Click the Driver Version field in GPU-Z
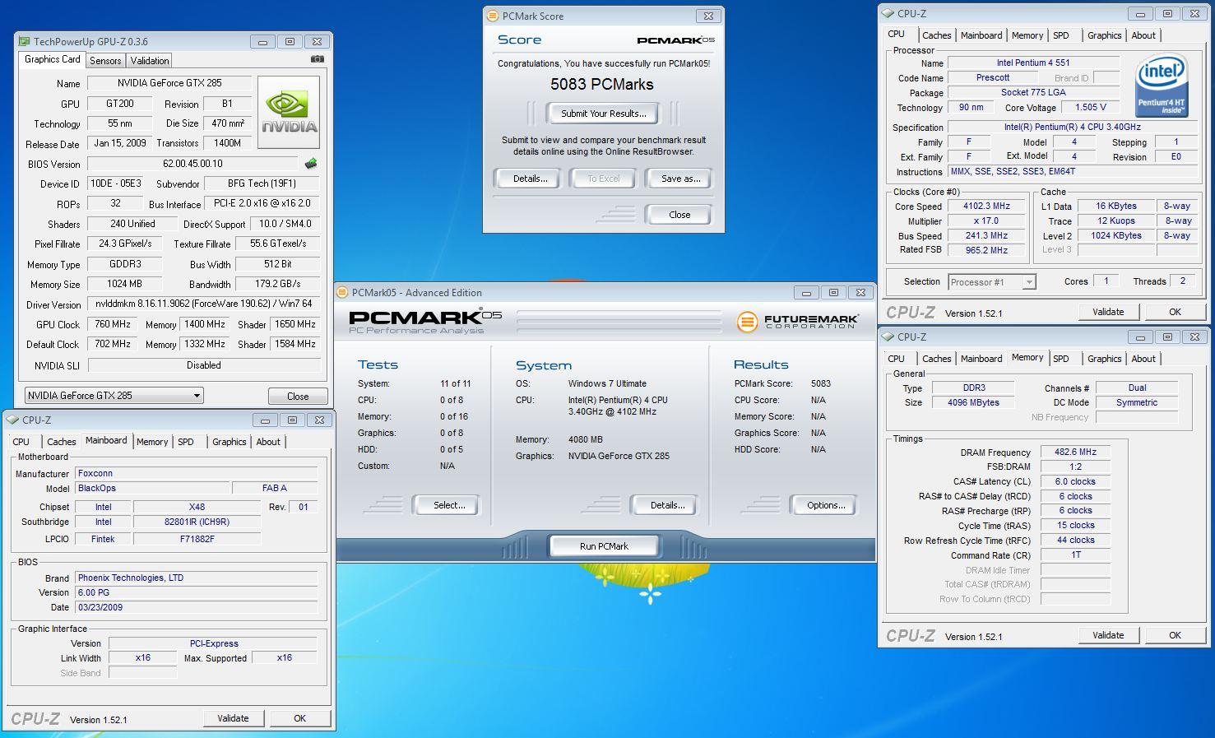 [x=204, y=304]
